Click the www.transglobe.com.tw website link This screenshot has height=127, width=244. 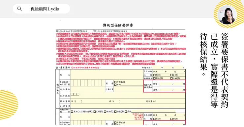[161, 34]
